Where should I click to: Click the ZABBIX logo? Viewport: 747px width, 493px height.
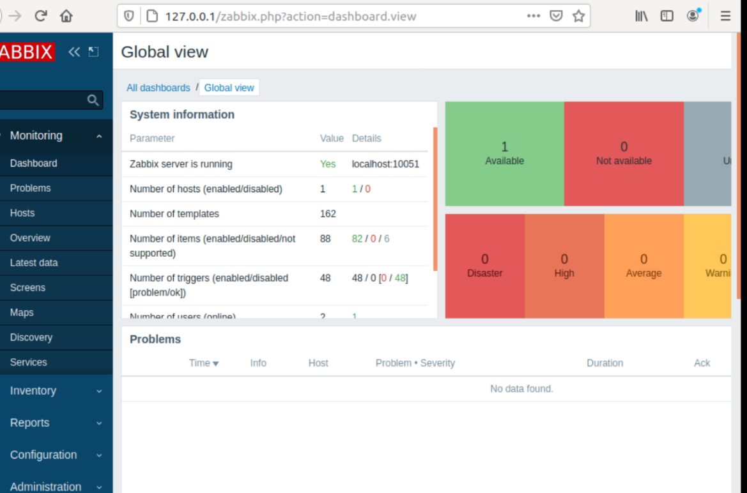tap(26, 52)
